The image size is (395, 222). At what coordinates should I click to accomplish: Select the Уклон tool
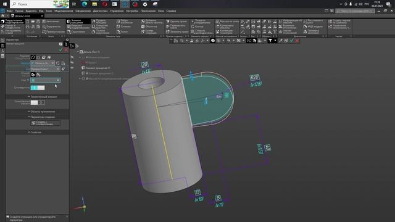click(x=122, y=32)
